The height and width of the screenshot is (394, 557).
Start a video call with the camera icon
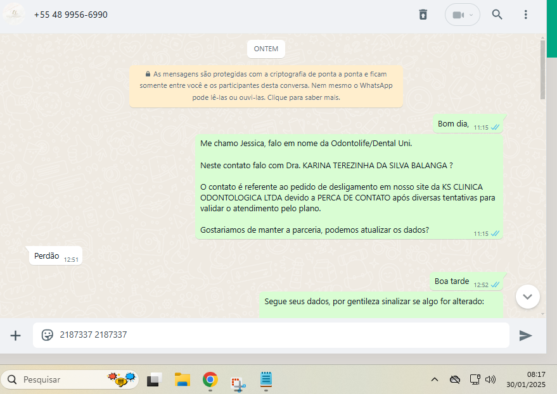(458, 15)
